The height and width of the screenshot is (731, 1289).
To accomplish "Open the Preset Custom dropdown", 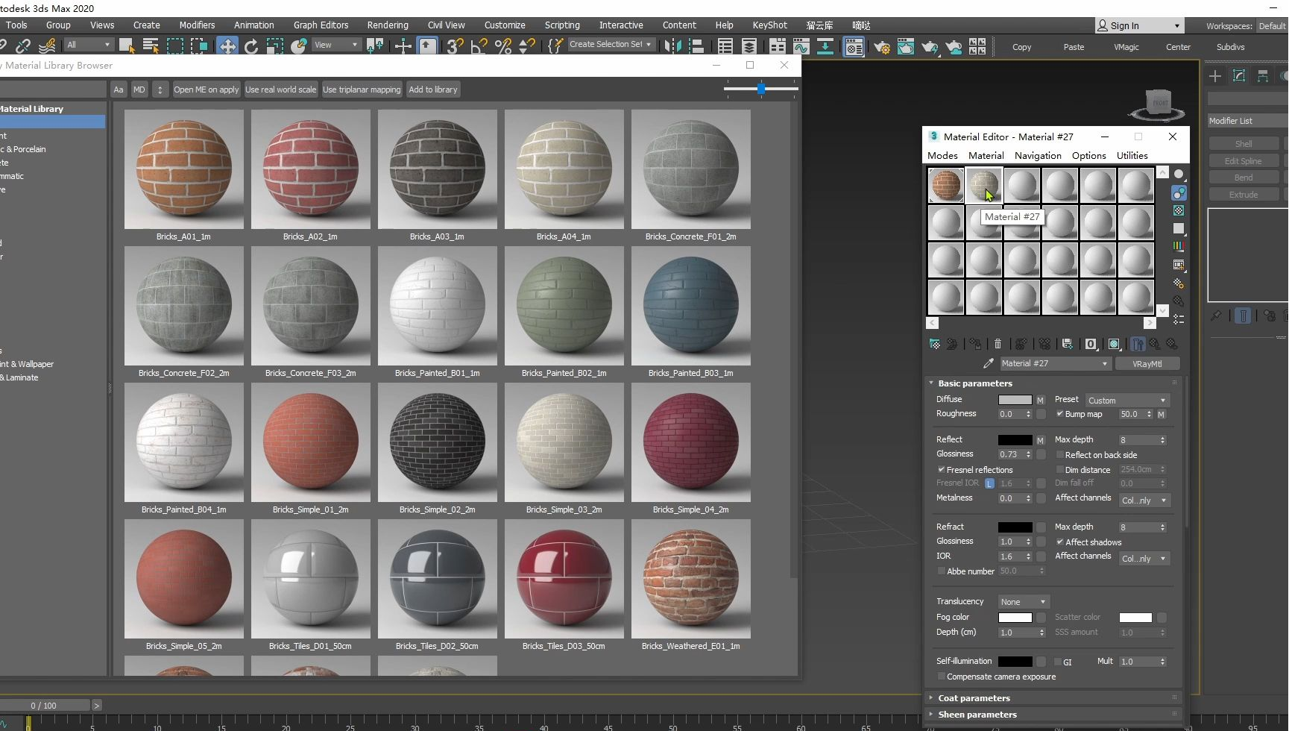I will pyautogui.click(x=1126, y=400).
